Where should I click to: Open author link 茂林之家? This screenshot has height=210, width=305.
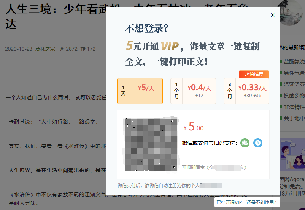(45, 49)
